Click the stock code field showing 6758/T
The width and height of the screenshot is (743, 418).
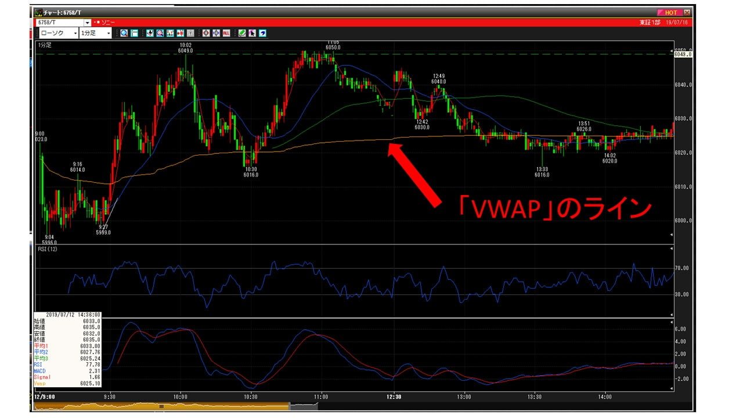coord(59,22)
